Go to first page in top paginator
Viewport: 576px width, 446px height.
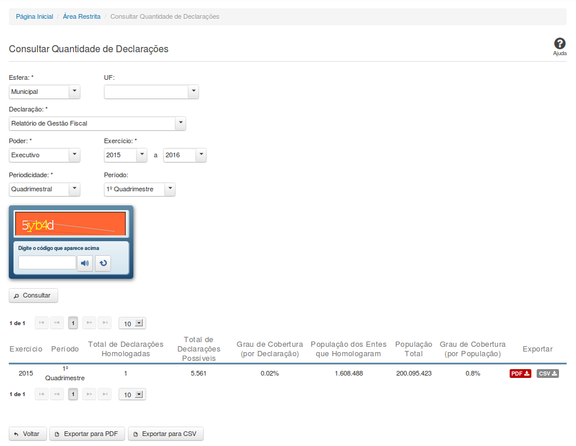[x=41, y=323]
